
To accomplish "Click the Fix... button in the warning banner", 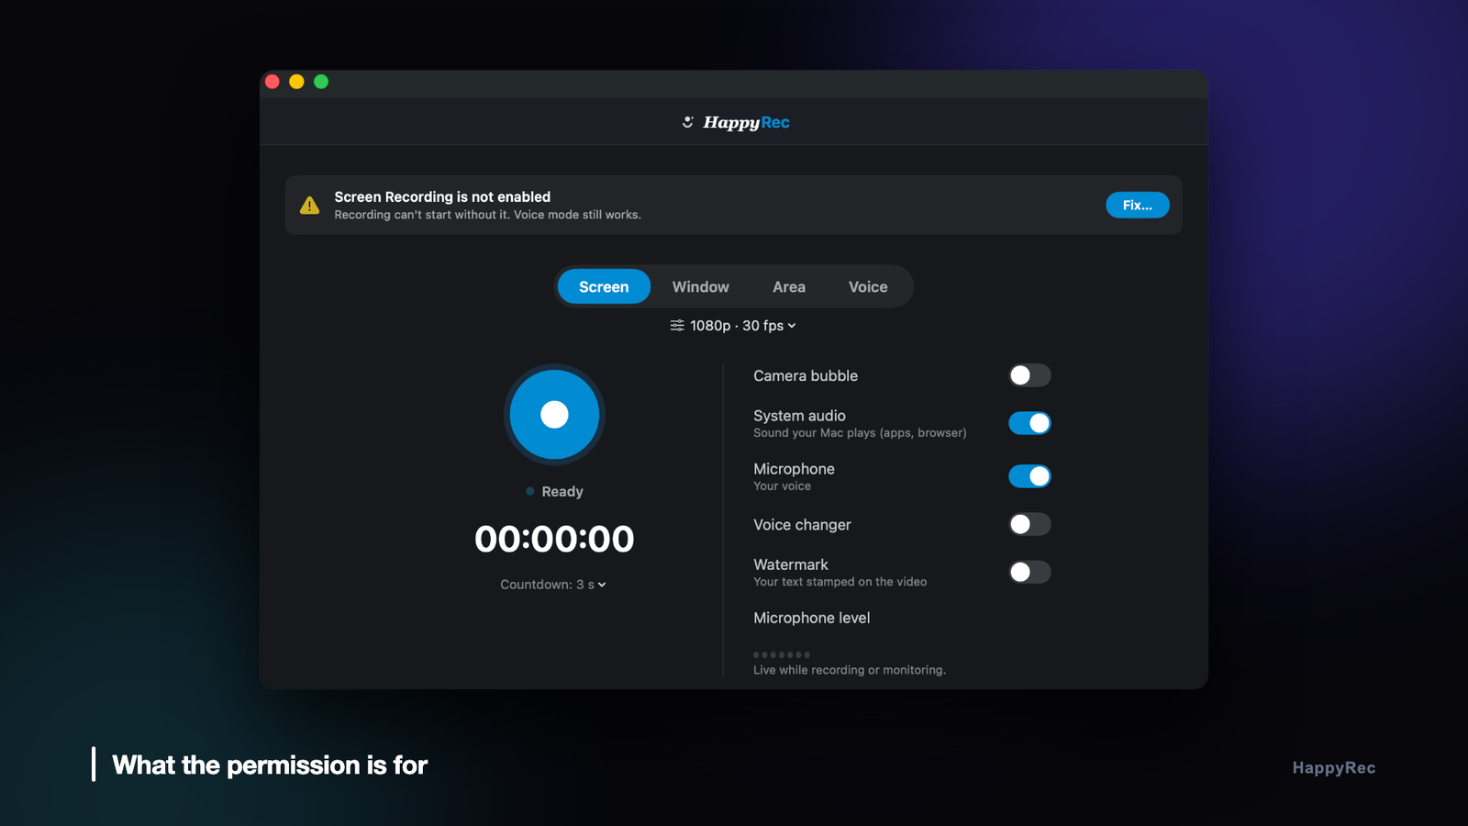I will pos(1138,205).
